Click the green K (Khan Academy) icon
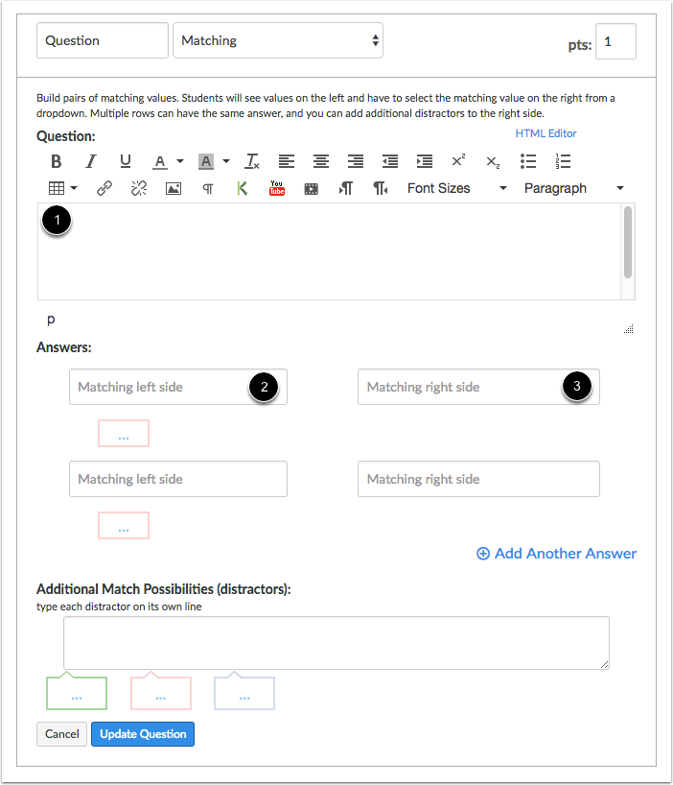The image size is (673, 785). [243, 188]
